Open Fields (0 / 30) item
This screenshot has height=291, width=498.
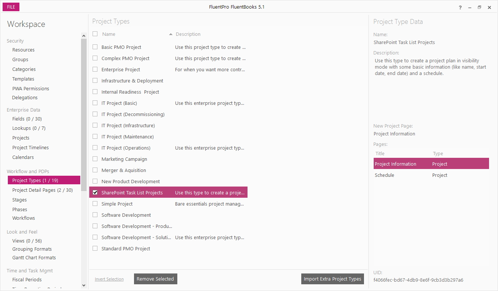(x=27, y=119)
